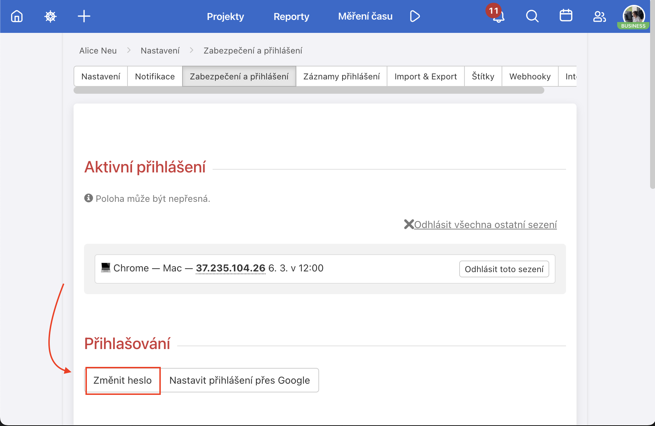Click Odhlásit toto sezení button

504,269
